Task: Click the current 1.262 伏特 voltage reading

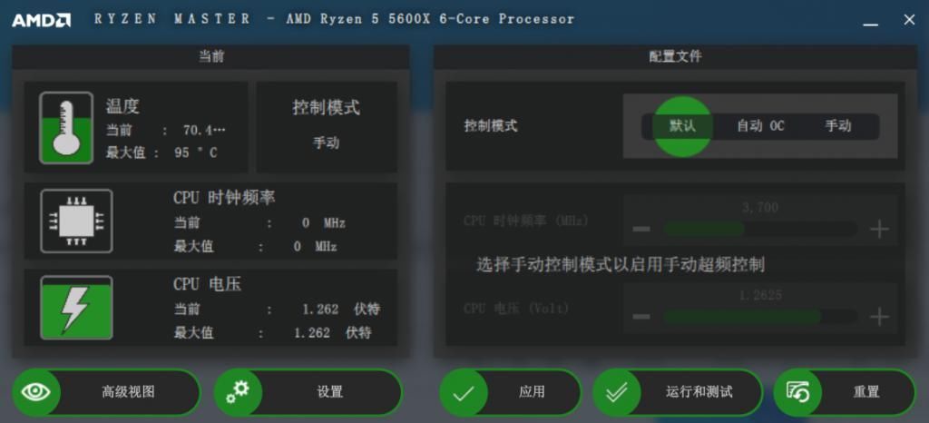Action: pos(341,310)
